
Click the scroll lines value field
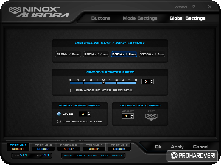(x=83, y=114)
